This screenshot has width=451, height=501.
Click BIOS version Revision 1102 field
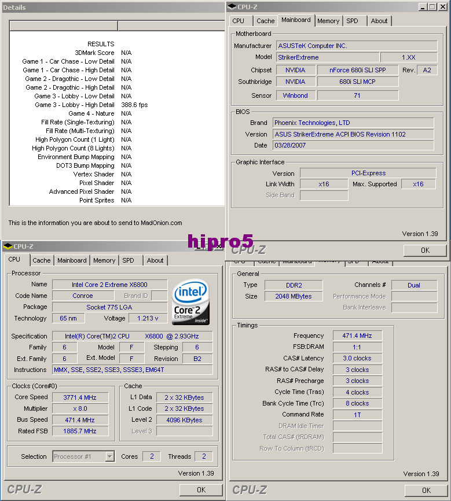353,134
